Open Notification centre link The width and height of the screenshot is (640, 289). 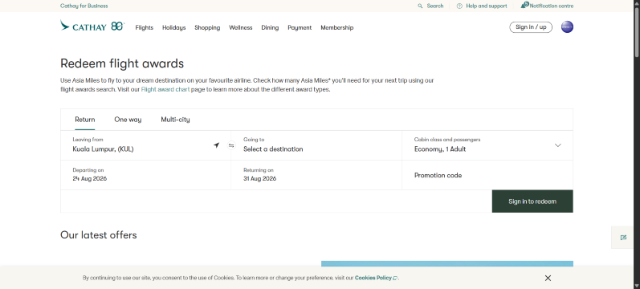(552, 6)
